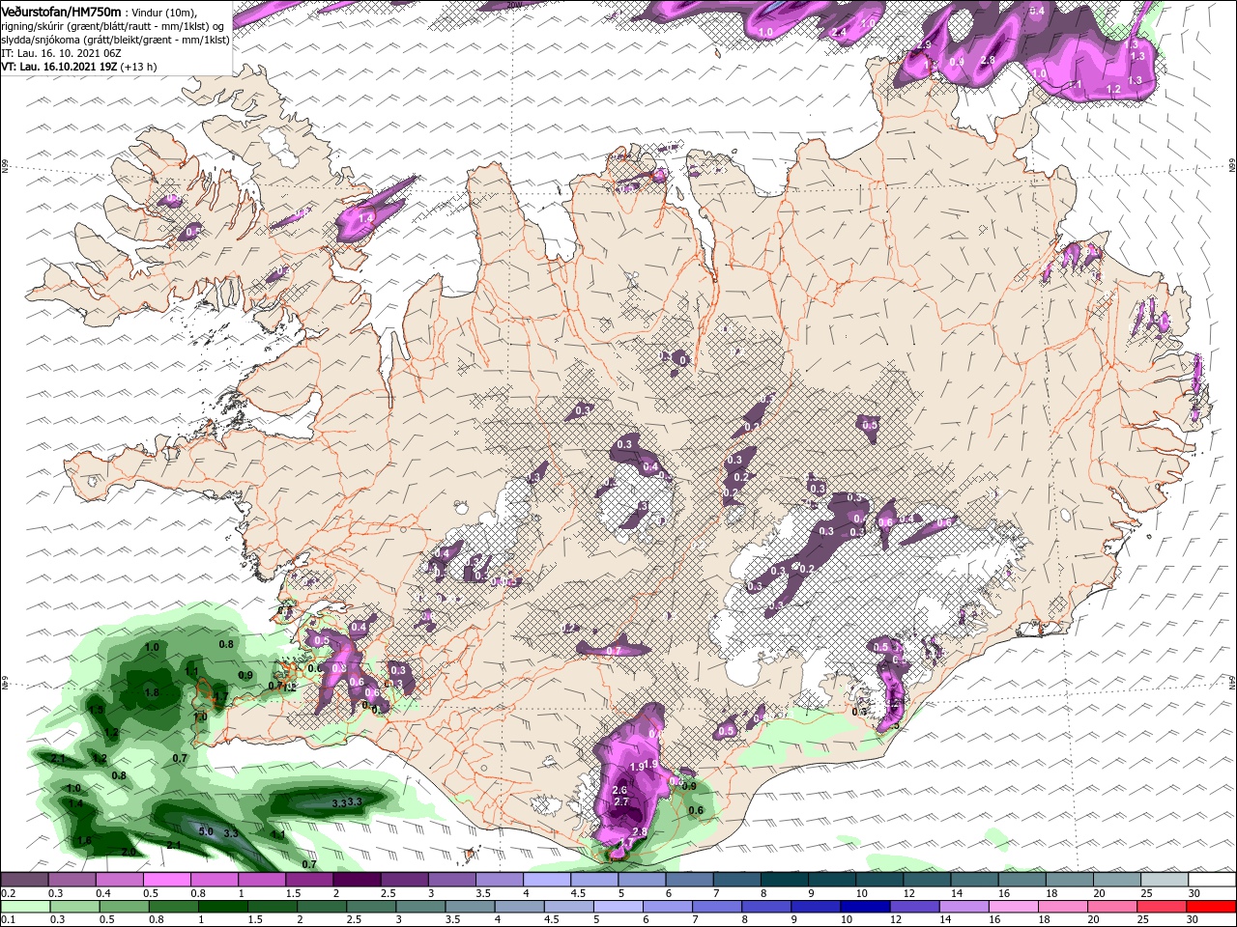Click the bottom-row legend label 30

click(x=1191, y=919)
